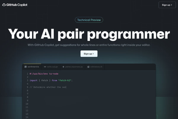The height and width of the screenshot is (119, 178).
Task: Click the GitHub Copilot wordmark in header
Action: 17,5
